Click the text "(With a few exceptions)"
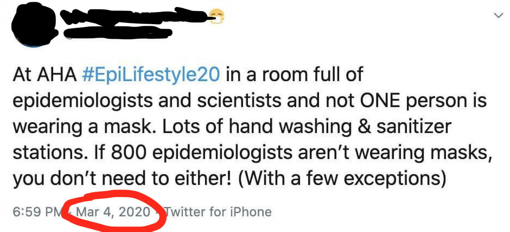 coord(342,178)
